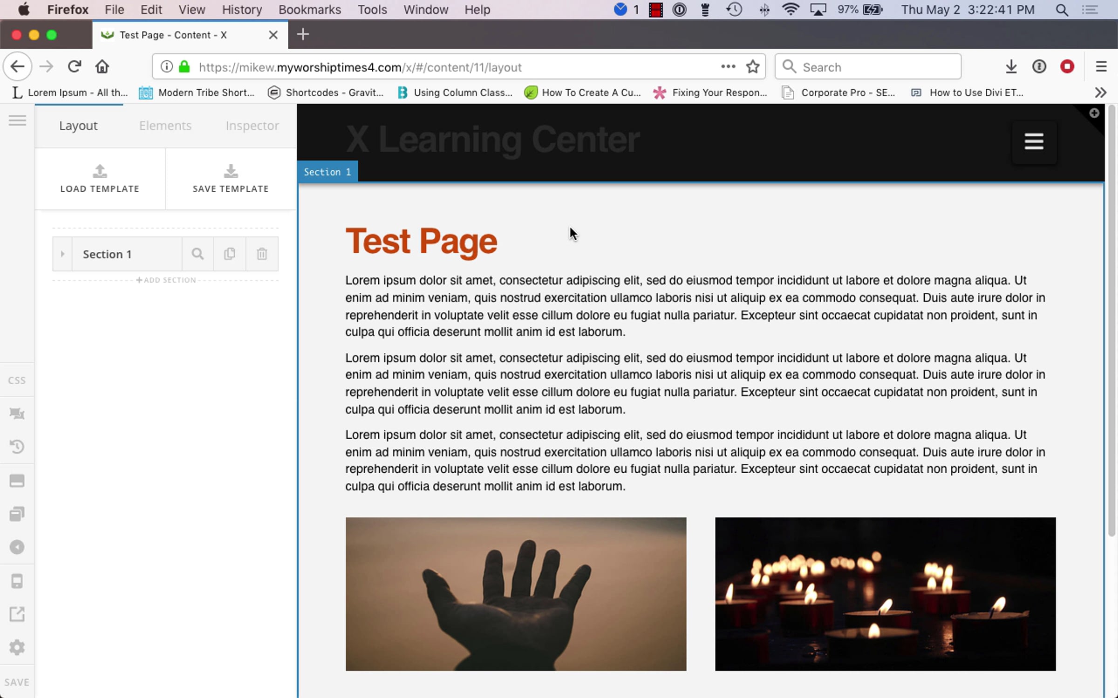The image size is (1118, 698).
Task: Open settings gear in left sidebar
Action: tap(17, 647)
